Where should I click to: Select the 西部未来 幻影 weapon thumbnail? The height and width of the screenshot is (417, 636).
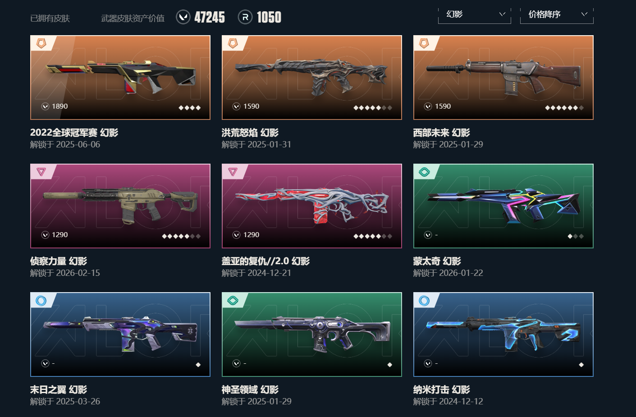tap(503, 78)
